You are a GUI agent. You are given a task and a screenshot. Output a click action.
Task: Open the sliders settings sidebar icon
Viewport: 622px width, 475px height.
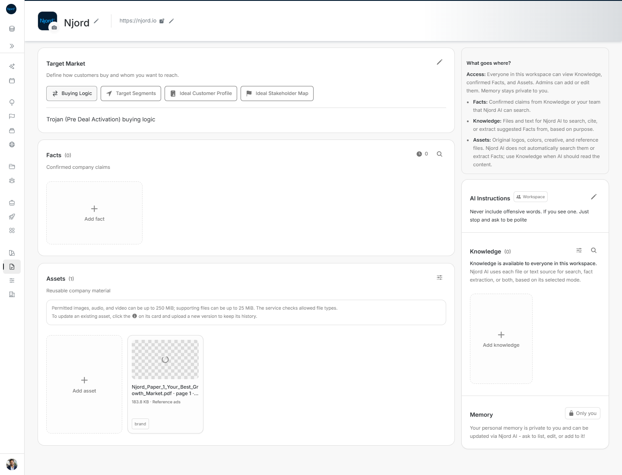12,281
